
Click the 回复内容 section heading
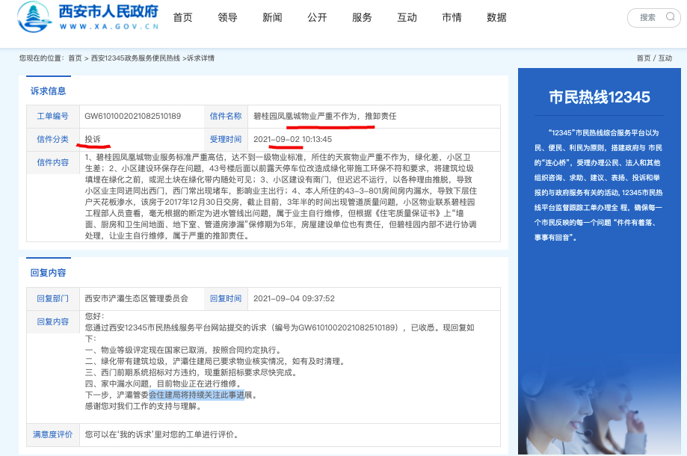(48, 273)
